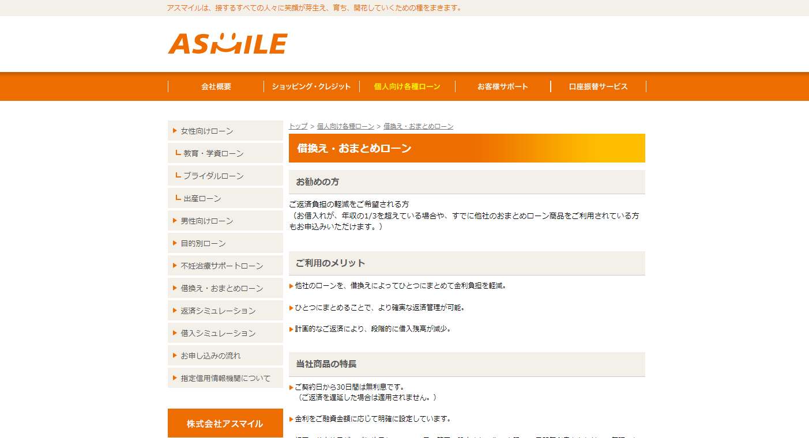Click the お勧めの方 section heading

point(467,182)
